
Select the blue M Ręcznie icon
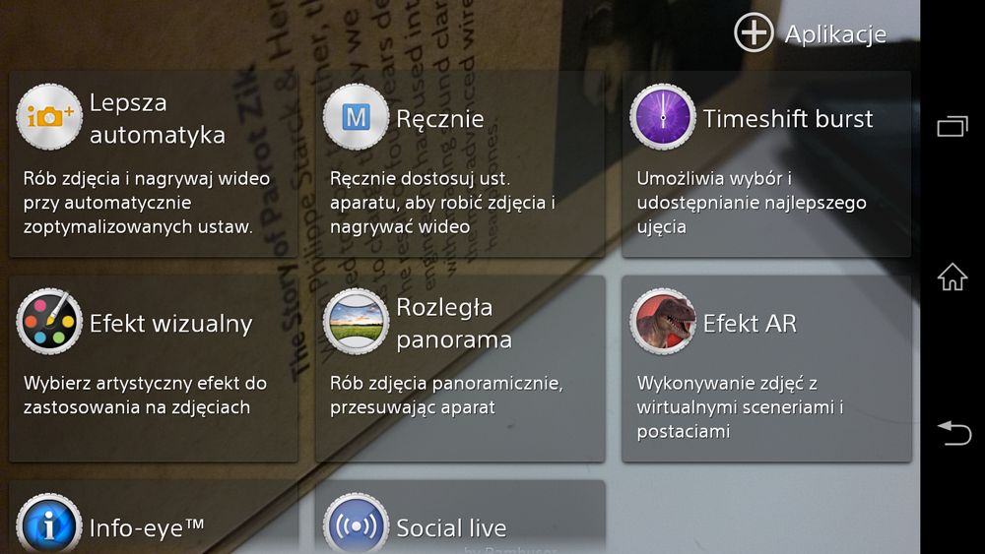click(357, 117)
